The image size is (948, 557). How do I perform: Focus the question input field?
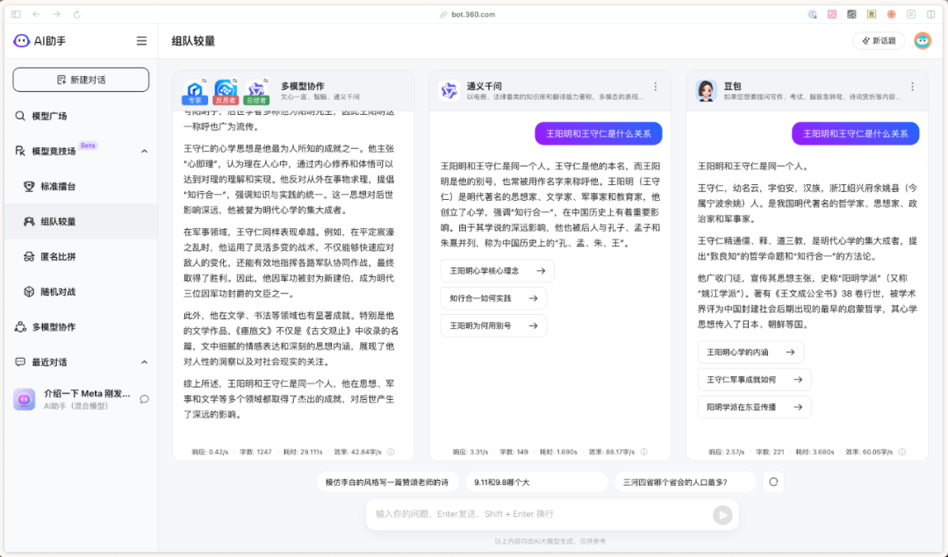coord(541,514)
